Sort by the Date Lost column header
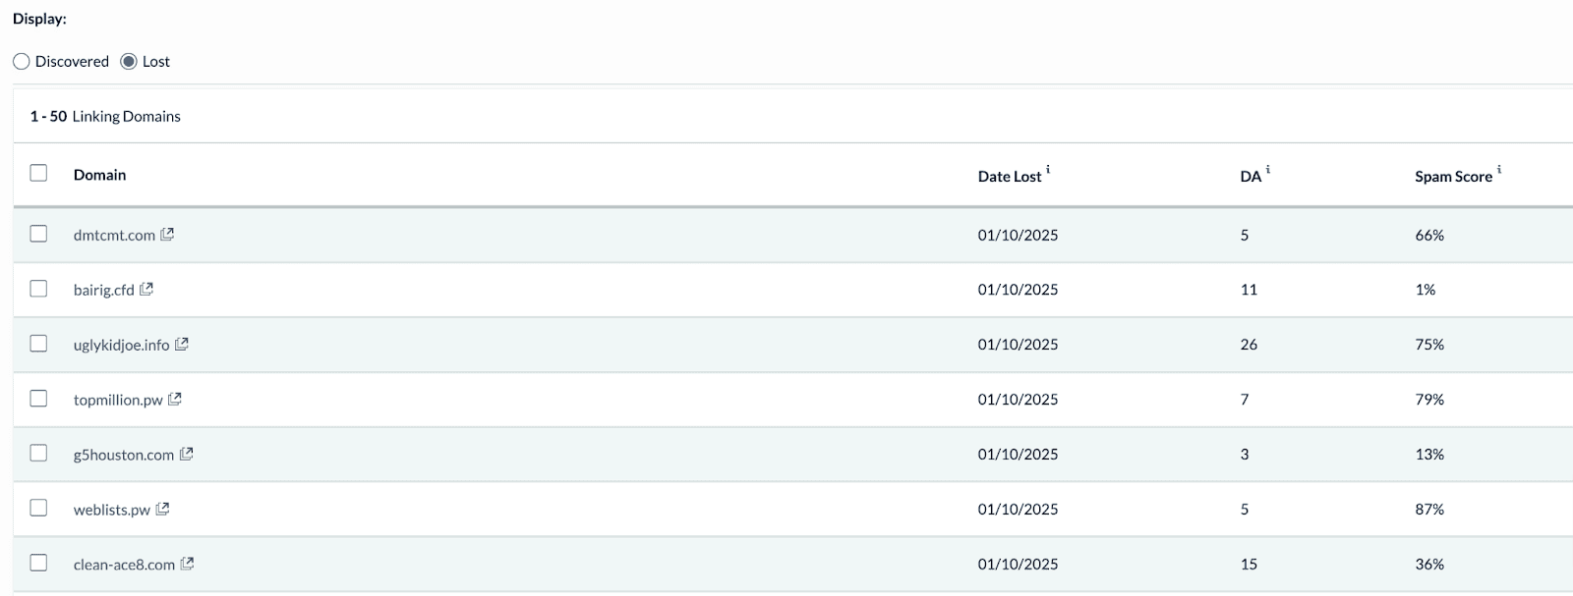This screenshot has height=596, width=1573. click(1009, 177)
